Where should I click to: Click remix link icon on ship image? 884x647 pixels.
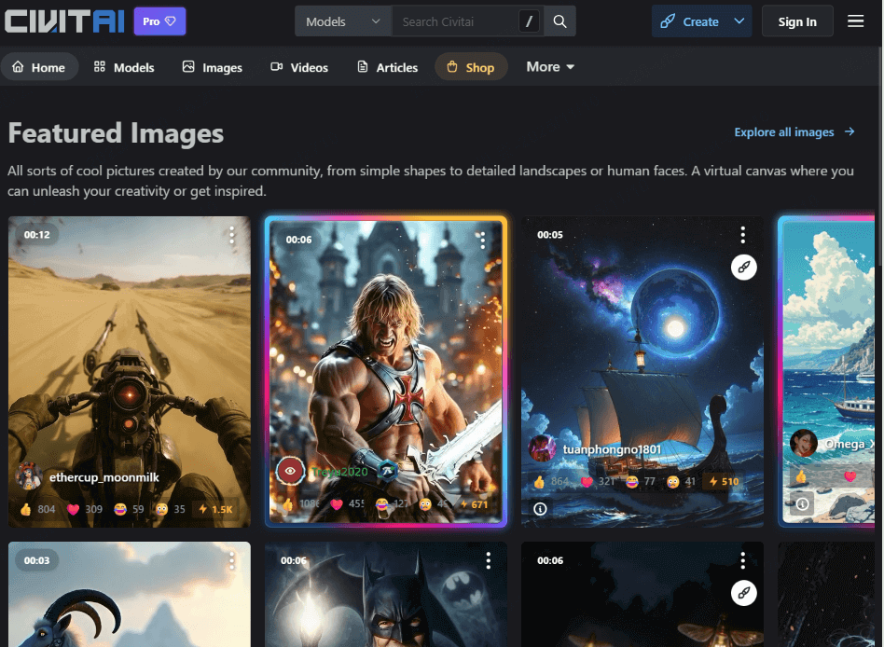(x=743, y=268)
